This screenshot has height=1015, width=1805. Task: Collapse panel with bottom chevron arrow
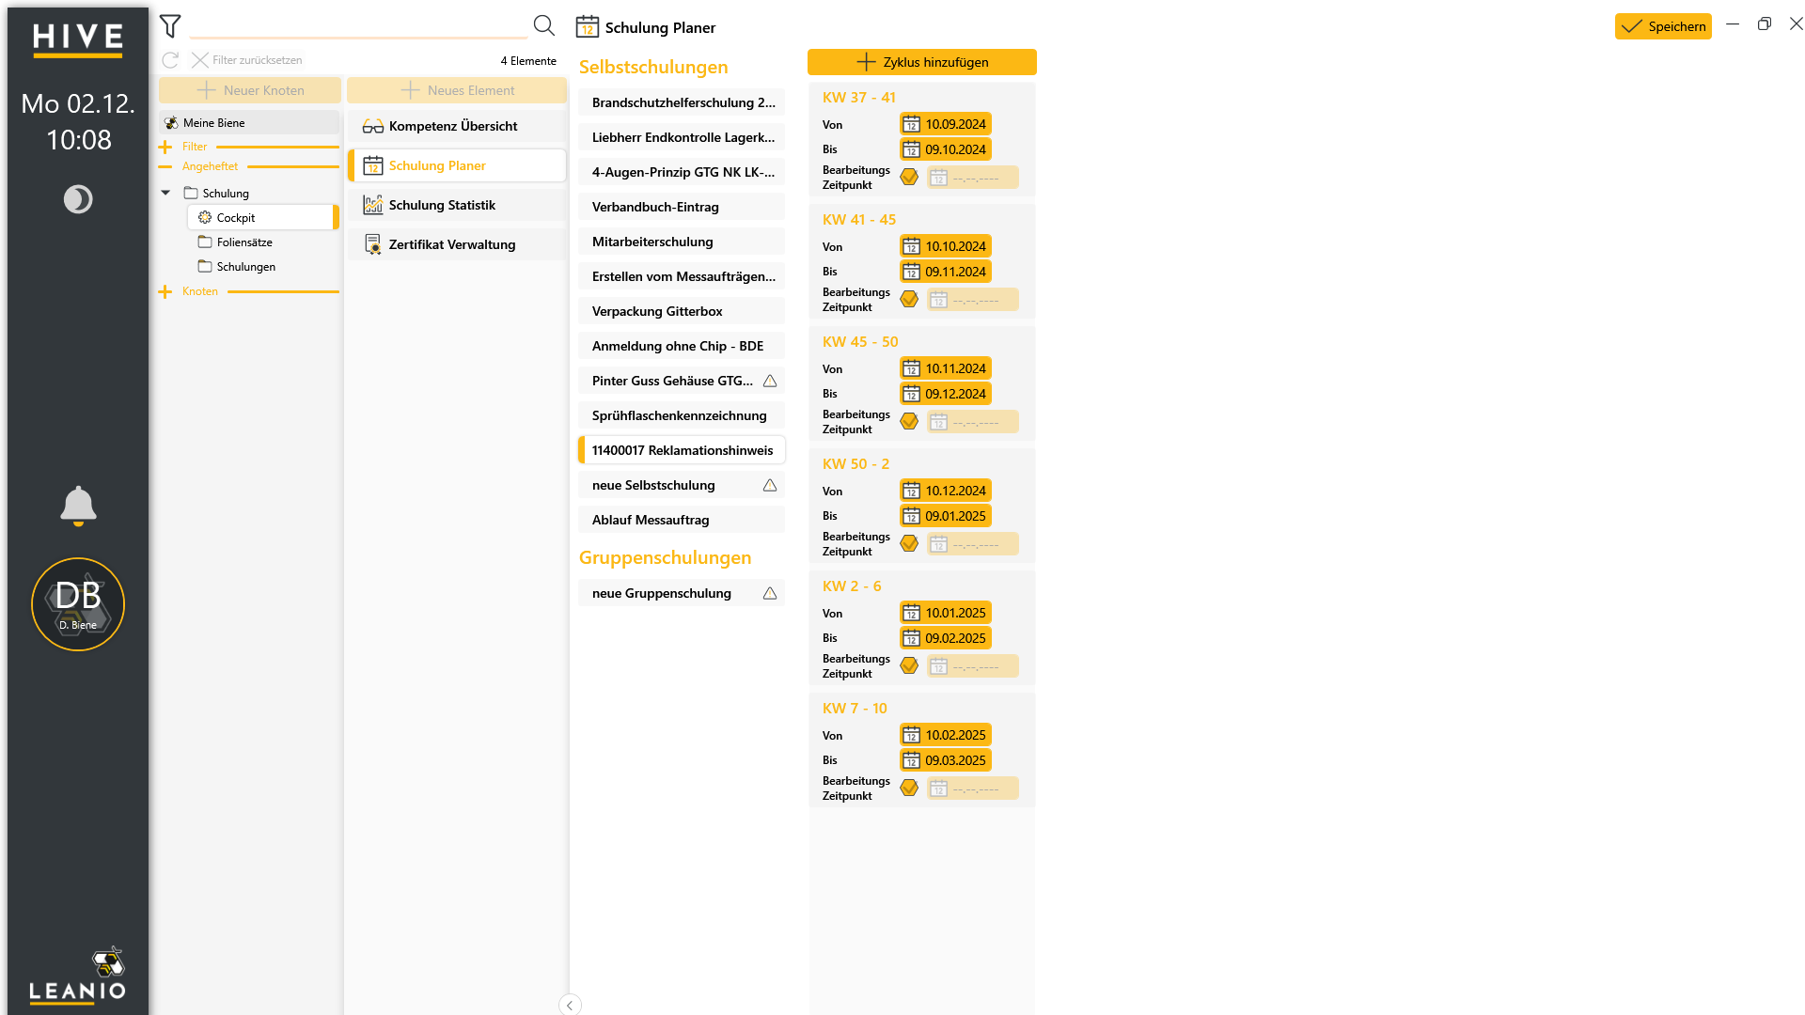[570, 1005]
